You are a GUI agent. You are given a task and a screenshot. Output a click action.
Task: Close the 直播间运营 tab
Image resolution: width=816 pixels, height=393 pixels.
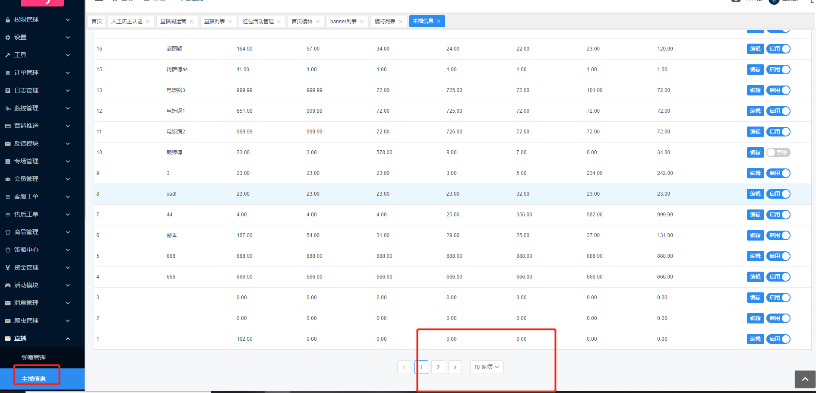[192, 22]
